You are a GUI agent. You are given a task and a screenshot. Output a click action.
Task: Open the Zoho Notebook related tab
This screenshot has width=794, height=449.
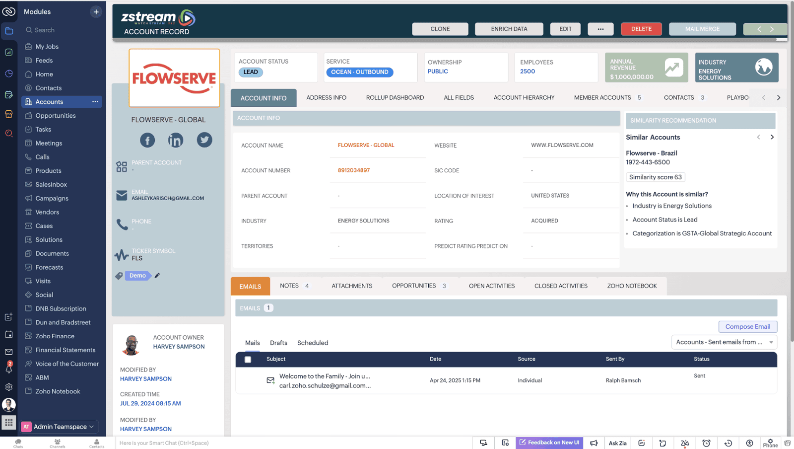tap(632, 286)
